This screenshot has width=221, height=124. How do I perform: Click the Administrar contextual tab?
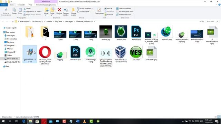[x=46, y=1]
